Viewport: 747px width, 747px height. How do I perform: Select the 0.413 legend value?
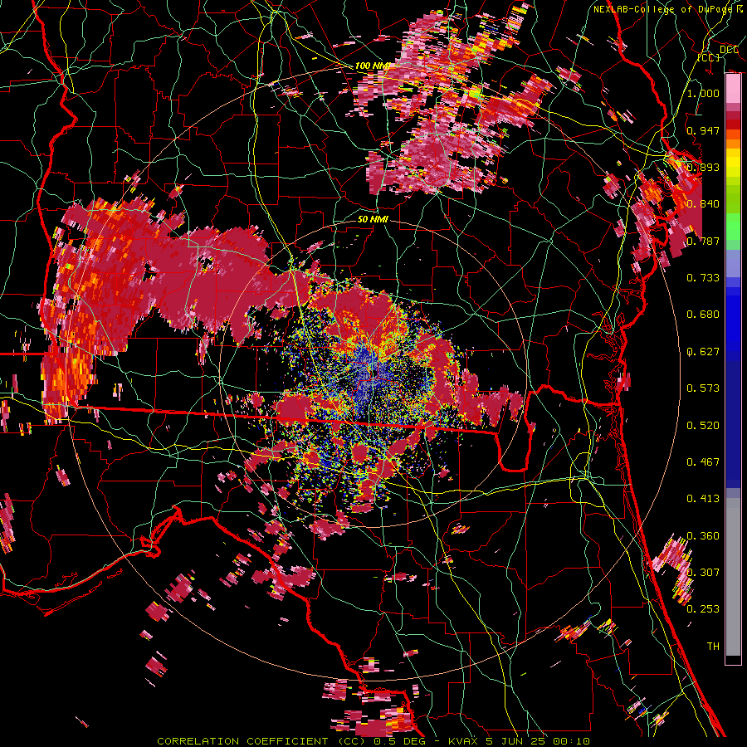[703, 499]
